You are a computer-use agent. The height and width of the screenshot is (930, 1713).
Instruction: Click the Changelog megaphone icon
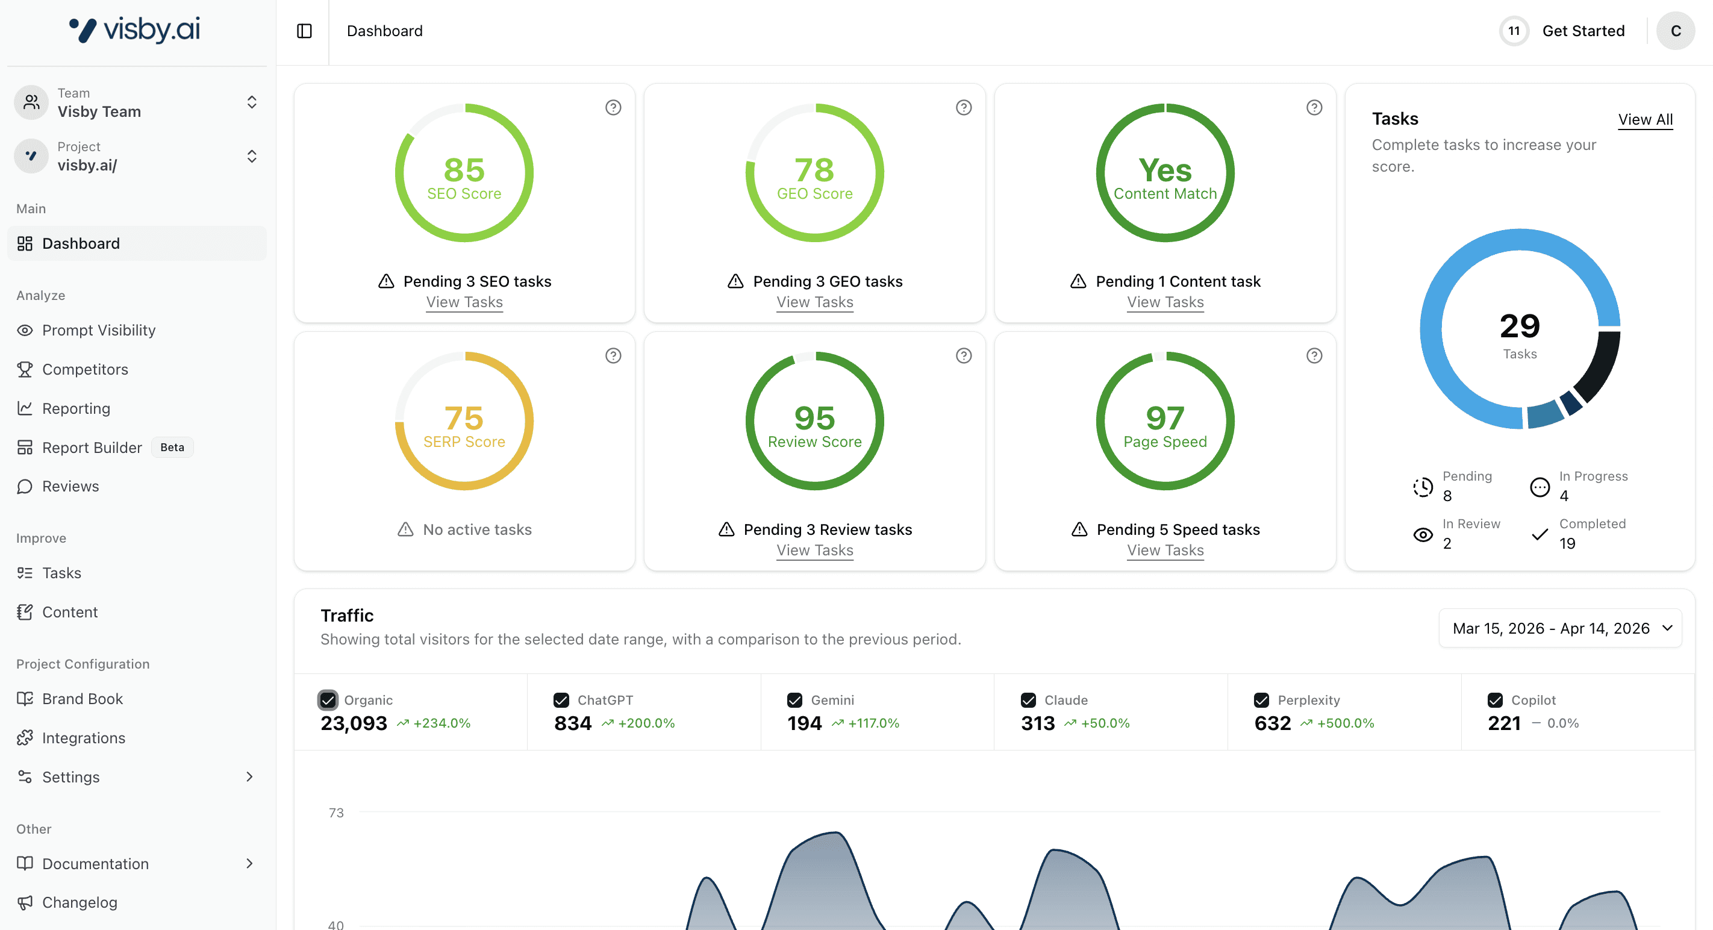tap(25, 902)
